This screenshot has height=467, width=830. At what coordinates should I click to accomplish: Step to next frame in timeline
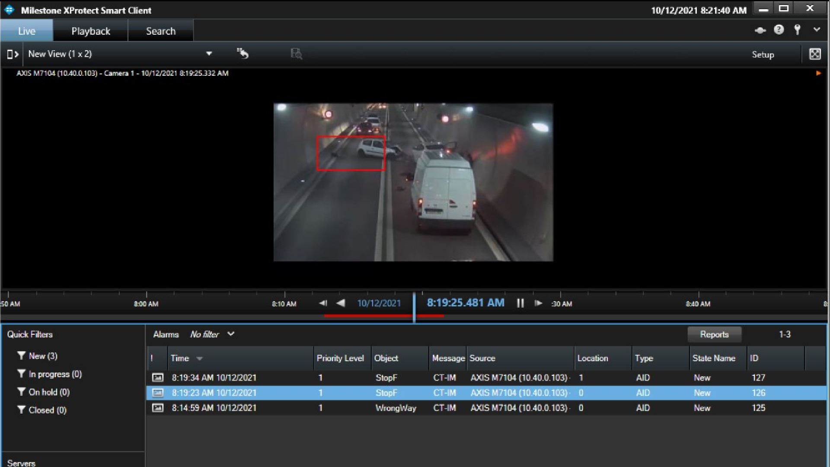[x=538, y=303]
